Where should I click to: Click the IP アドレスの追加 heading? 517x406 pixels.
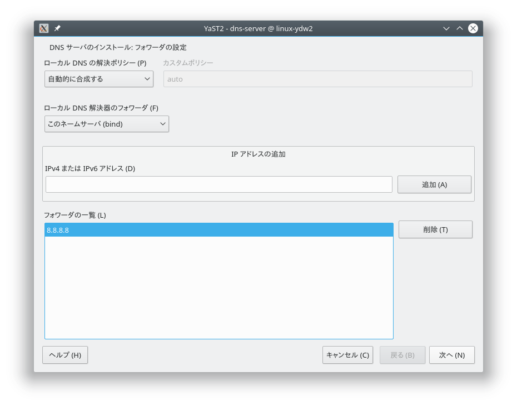[x=258, y=154]
